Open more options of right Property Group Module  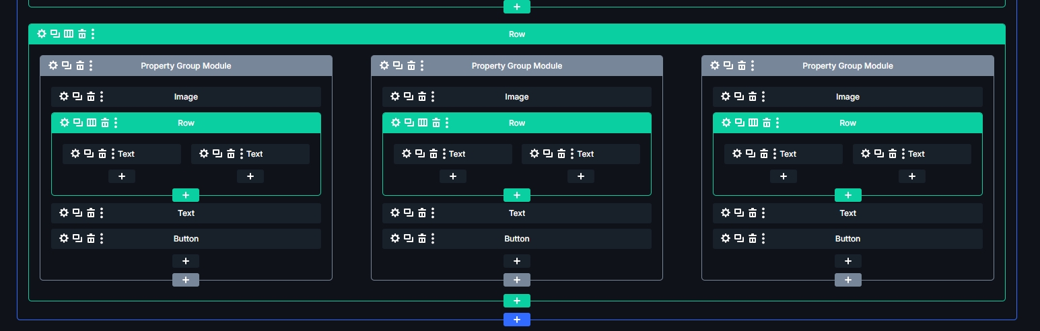(x=753, y=65)
